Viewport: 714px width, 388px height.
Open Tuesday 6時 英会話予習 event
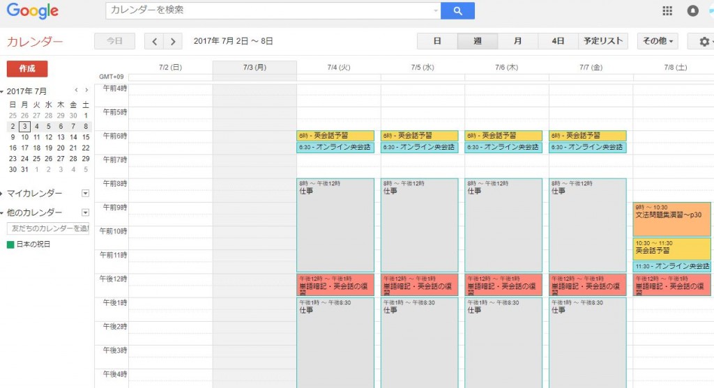pos(335,136)
